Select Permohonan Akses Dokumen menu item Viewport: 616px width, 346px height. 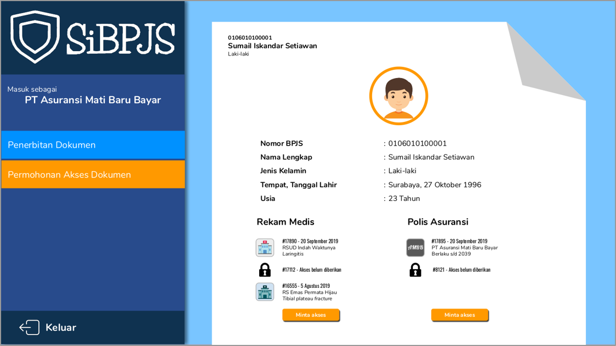pos(93,174)
